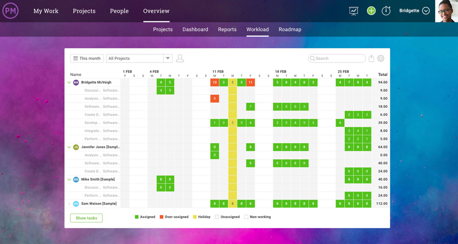Click the MS avatar for Mike Smith
The width and height of the screenshot is (458, 244).
tap(76, 179)
